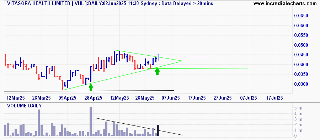Select the 1 m volume axis label
The height and width of the screenshot is (140, 320).
click(x=298, y=130)
